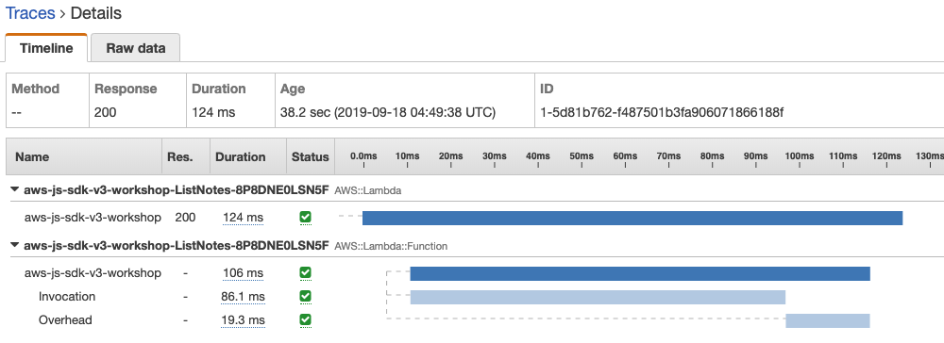The width and height of the screenshot is (944, 343).
Task: Open the 106 ms duration link
Action: coord(244,273)
